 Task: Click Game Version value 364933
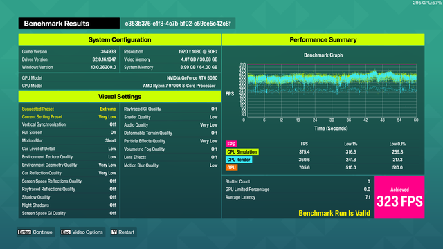click(x=108, y=52)
